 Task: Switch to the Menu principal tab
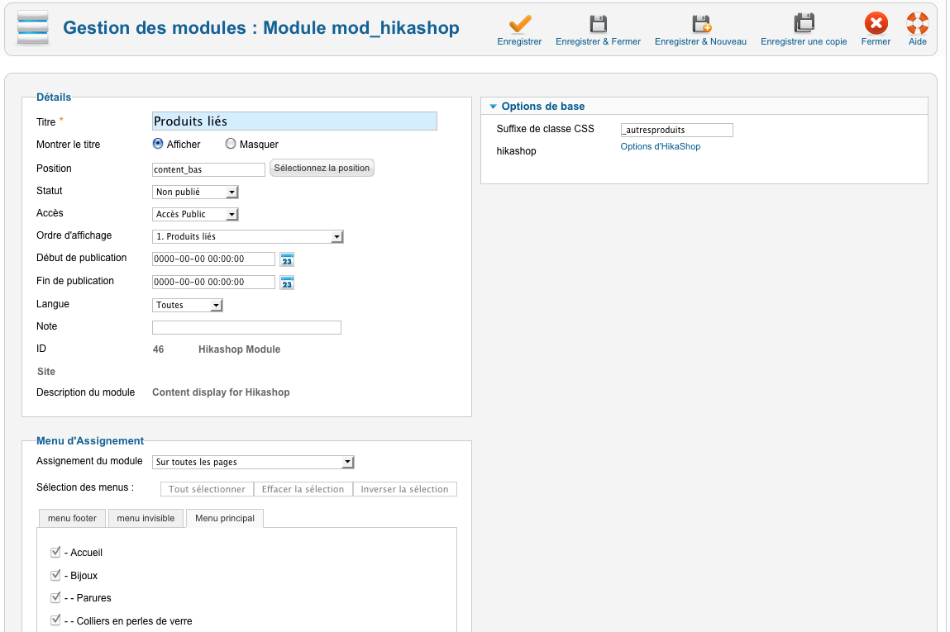pos(225,518)
